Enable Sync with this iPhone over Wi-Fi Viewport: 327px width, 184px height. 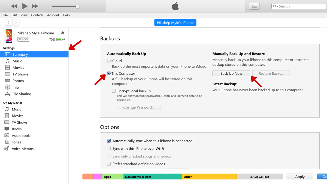click(x=109, y=148)
